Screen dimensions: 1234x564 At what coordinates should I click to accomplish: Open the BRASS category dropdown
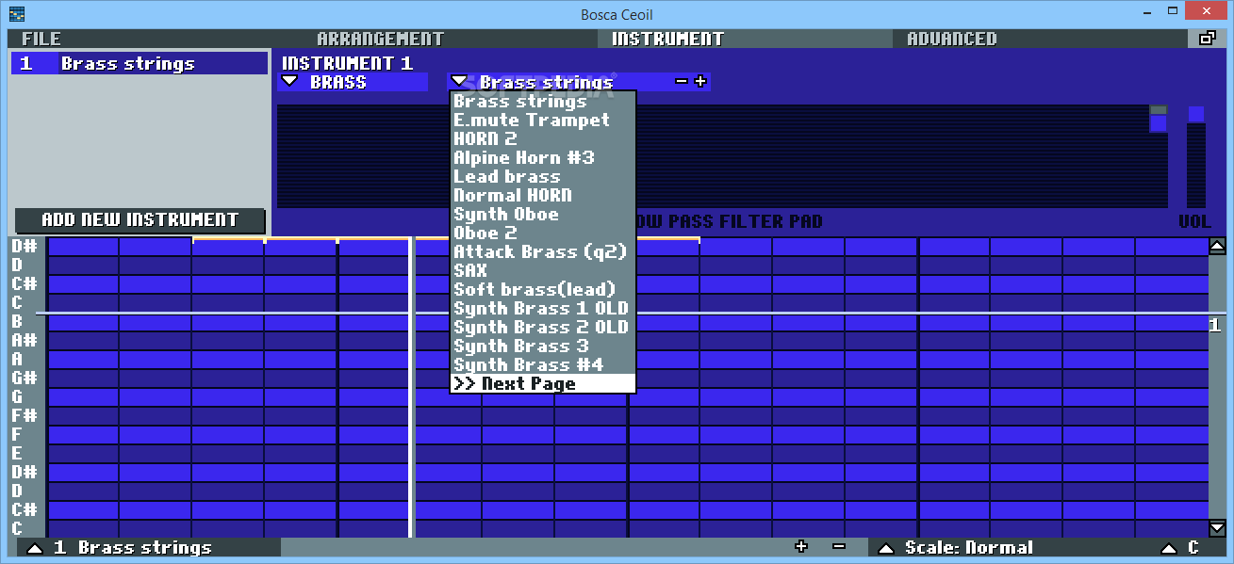(x=353, y=82)
